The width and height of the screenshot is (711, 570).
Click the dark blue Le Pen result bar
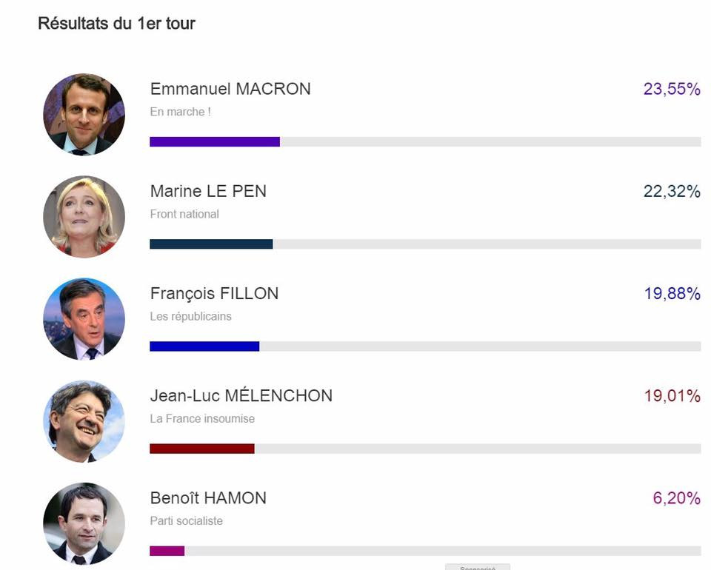tap(211, 244)
